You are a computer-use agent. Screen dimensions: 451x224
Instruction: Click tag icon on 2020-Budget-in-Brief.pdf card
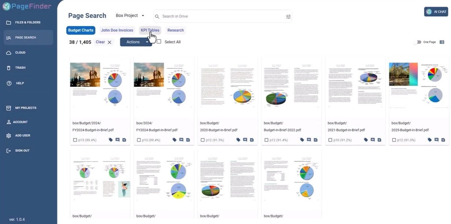tap(238, 140)
